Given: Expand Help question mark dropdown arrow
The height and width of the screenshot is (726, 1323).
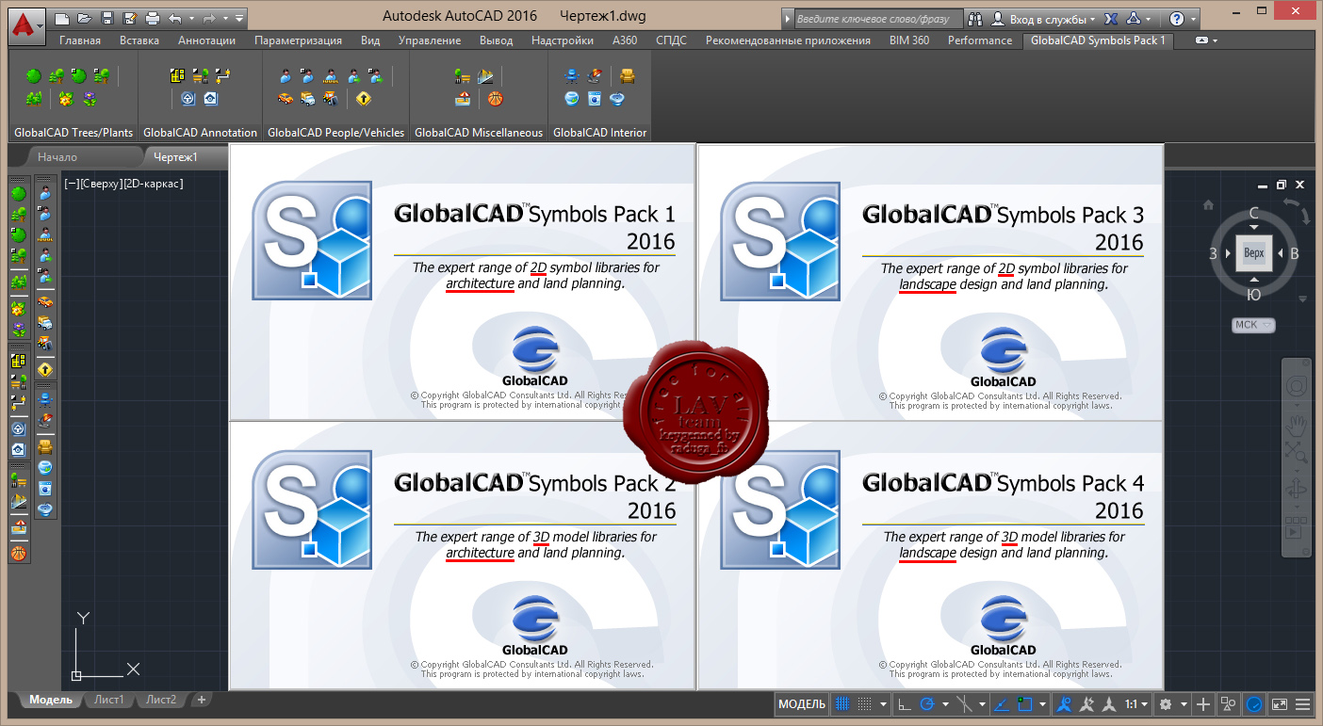Looking at the screenshot, I should pyautogui.click(x=1193, y=18).
